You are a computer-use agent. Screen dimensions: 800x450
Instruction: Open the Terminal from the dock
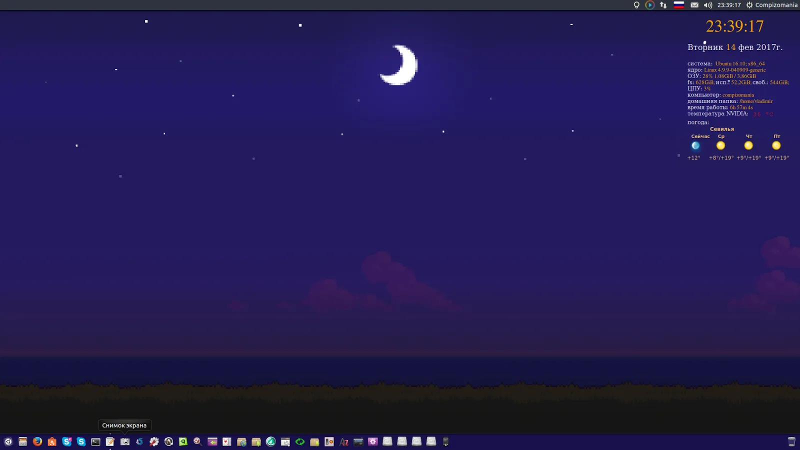pos(95,441)
